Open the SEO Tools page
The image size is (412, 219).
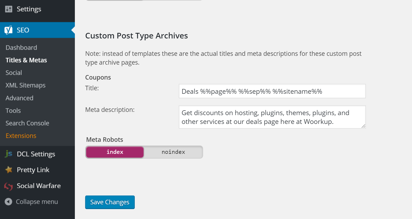pyautogui.click(x=13, y=111)
